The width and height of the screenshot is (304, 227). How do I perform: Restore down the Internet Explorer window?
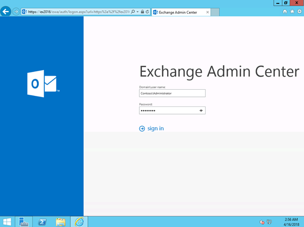click(286, 3)
